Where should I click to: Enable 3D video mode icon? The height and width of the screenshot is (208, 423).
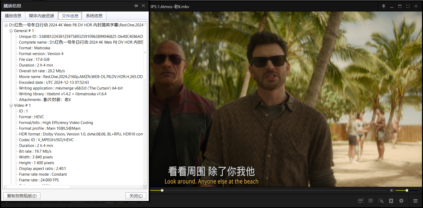tap(371, 200)
